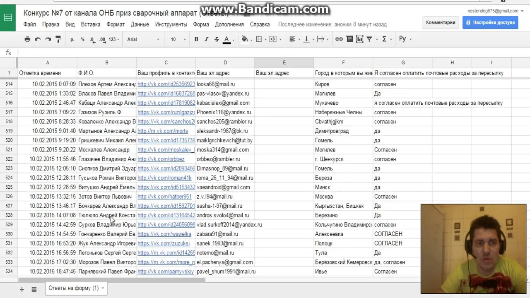The height and width of the screenshot is (298, 530).
Task: Decrease decimal places
Action: click(x=92, y=39)
